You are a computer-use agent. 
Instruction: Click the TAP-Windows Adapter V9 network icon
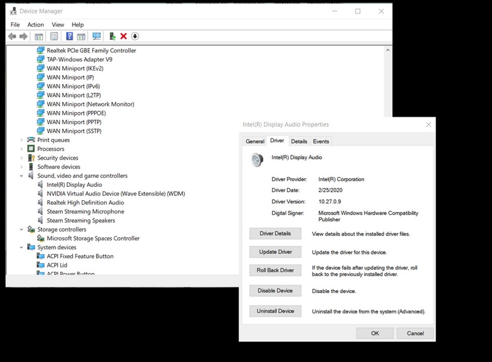pos(41,59)
